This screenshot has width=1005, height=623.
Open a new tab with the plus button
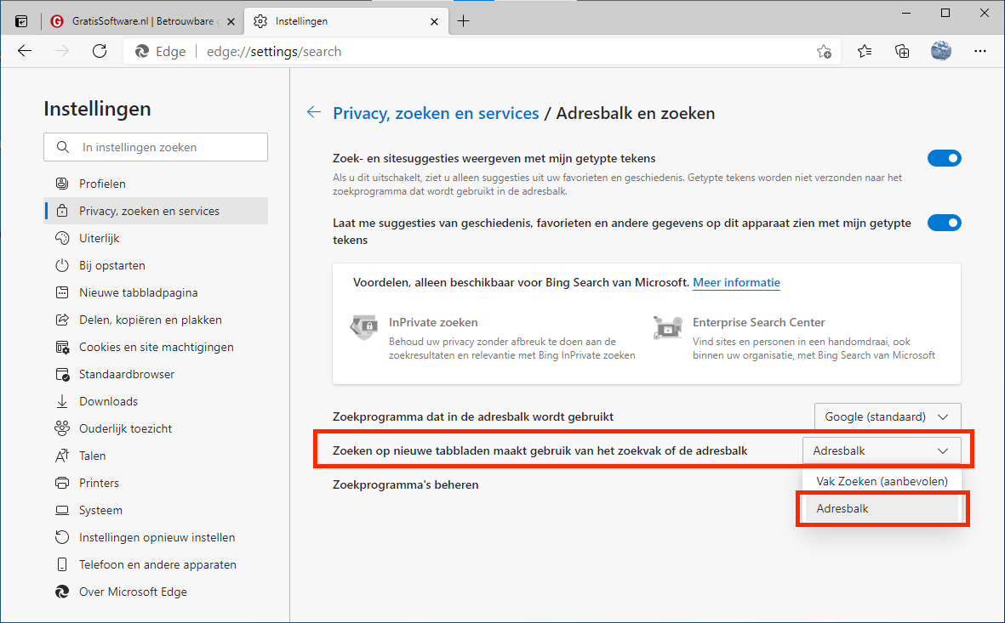click(463, 21)
